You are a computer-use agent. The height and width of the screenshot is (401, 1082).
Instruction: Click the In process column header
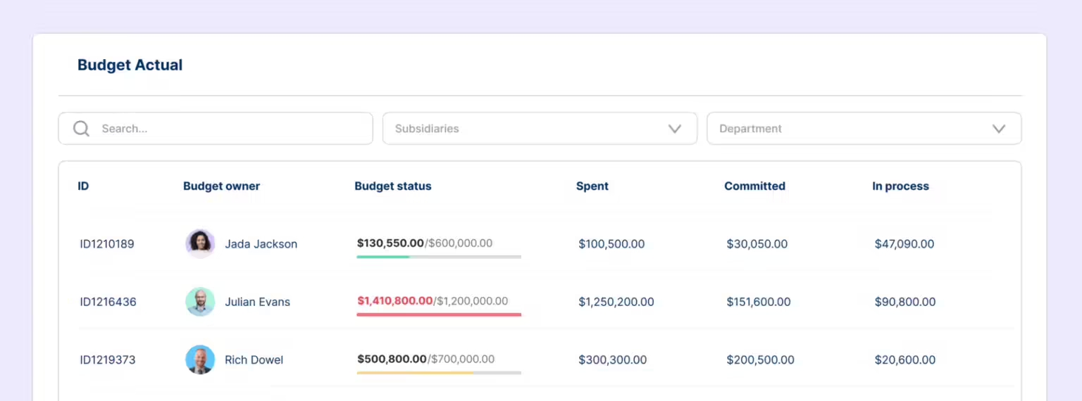(x=900, y=186)
